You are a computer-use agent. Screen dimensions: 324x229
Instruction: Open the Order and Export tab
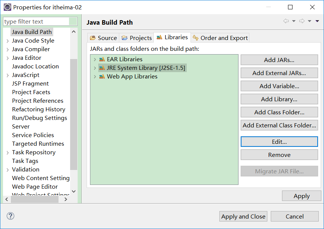(220, 38)
